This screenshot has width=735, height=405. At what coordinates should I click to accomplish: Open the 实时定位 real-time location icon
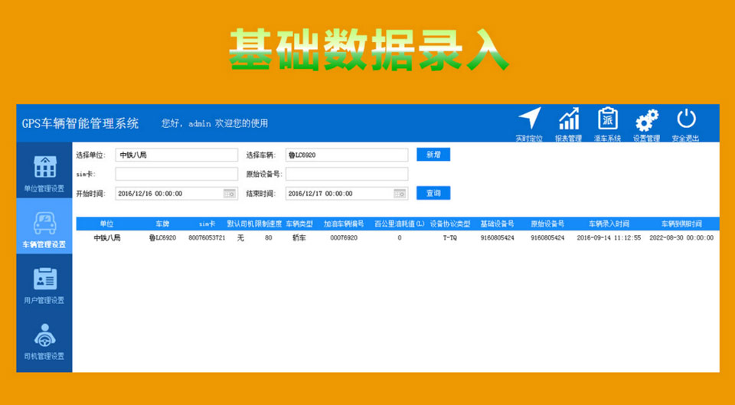pos(530,118)
